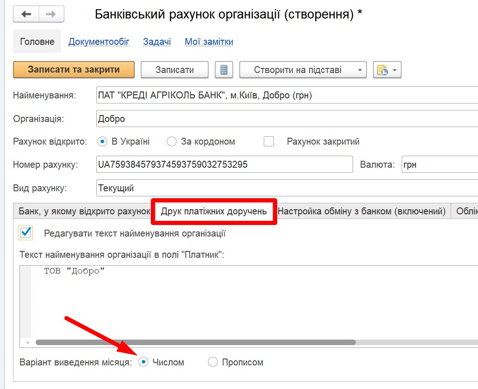Select the В Україні radio button
The height and width of the screenshot is (389, 478).
(102, 141)
